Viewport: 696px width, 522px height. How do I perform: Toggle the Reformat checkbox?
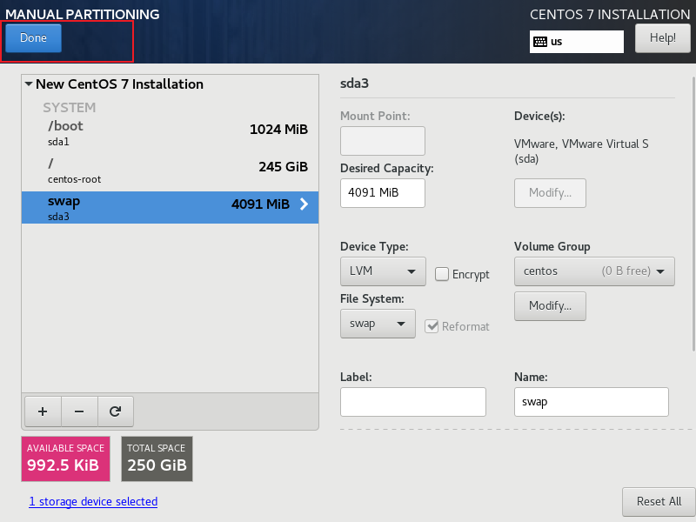pos(432,326)
